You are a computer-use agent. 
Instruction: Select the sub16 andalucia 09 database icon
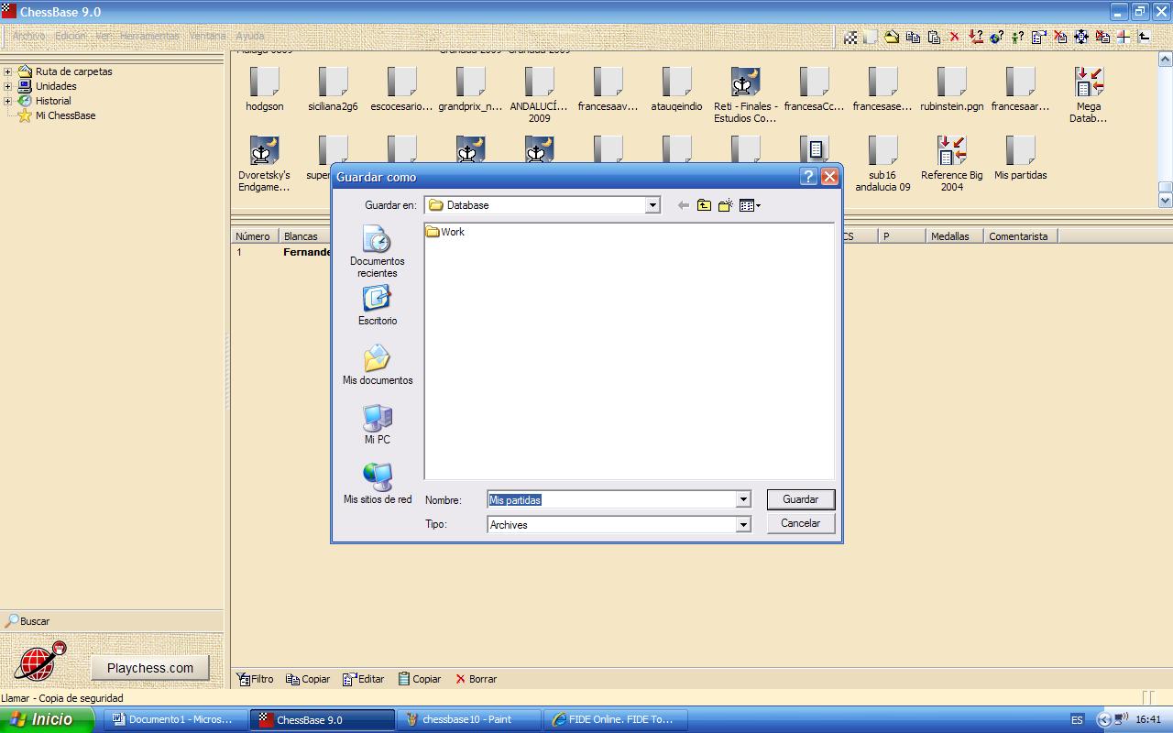(882, 150)
